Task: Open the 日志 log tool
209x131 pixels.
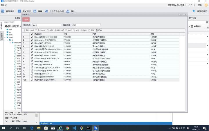Action: coord(99,30)
